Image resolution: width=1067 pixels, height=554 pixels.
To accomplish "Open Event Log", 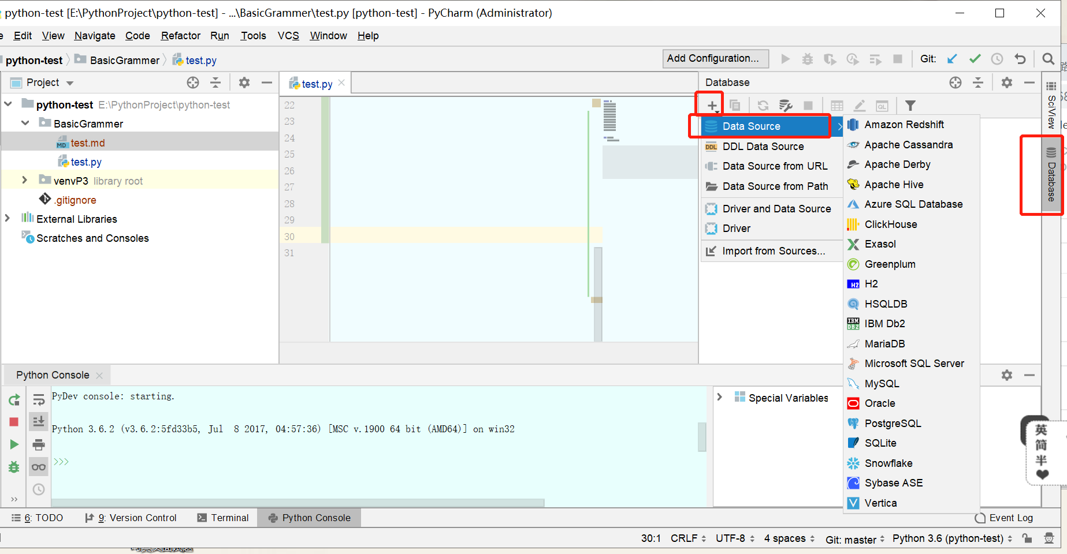I will click(x=1004, y=518).
